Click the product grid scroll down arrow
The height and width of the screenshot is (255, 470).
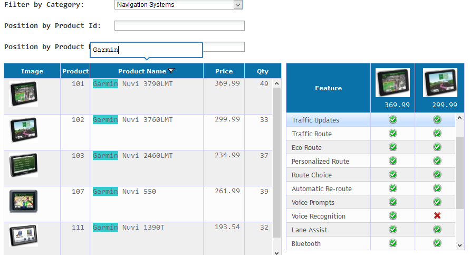click(x=276, y=252)
